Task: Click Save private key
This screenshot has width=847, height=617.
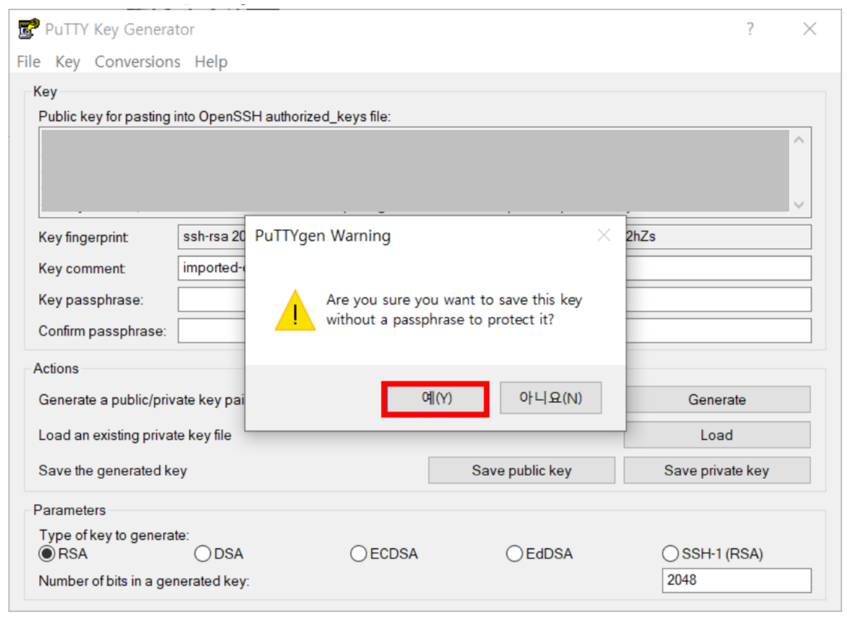Action: tap(717, 470)
